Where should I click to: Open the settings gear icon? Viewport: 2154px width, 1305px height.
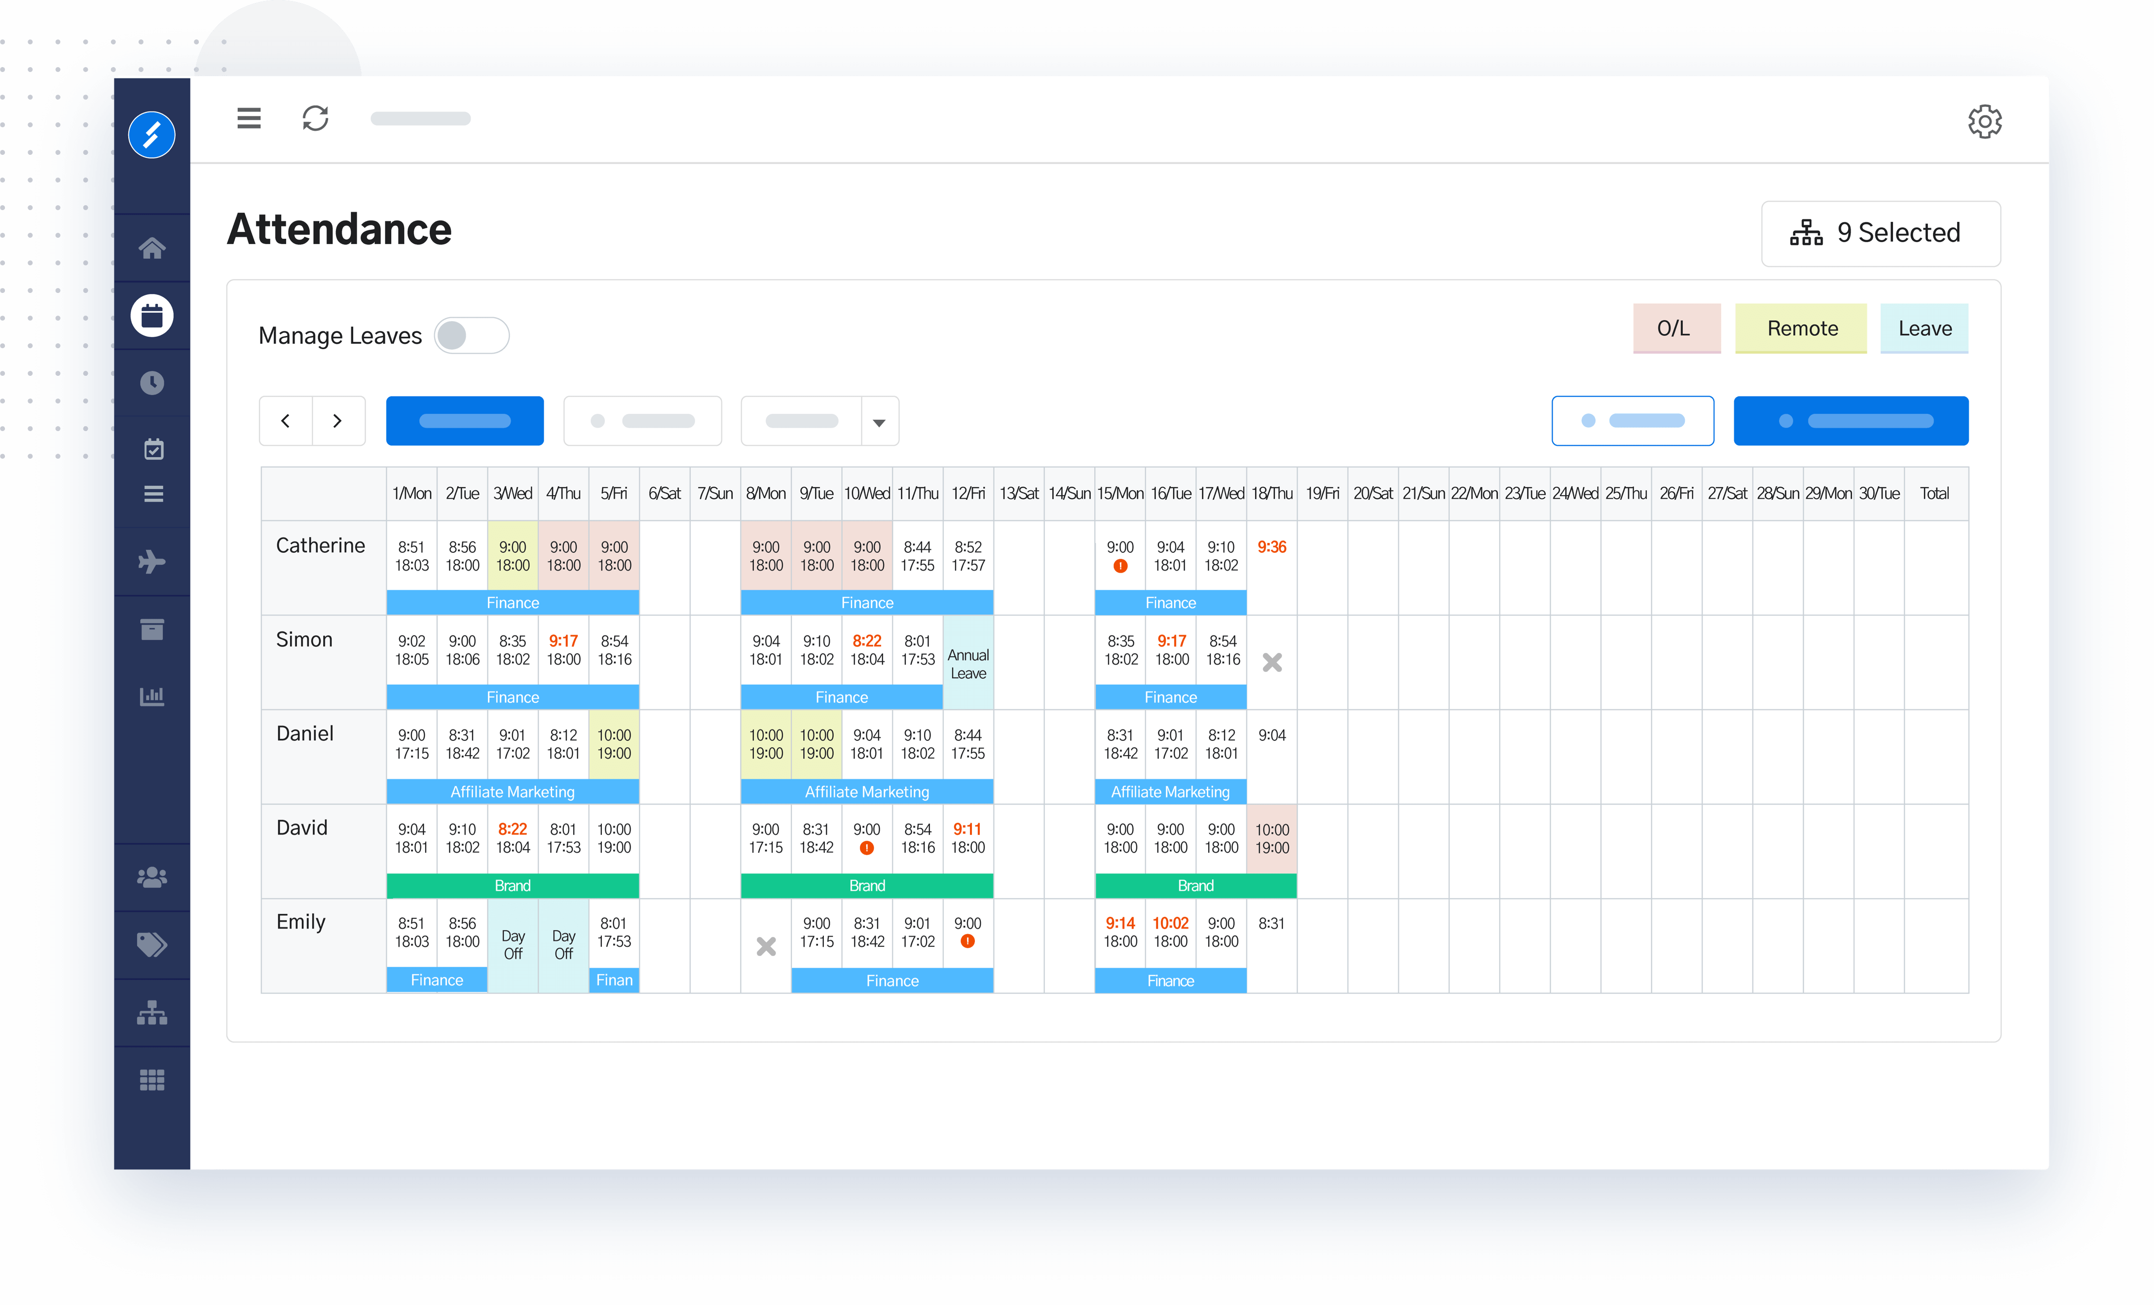click(1984, 121)
